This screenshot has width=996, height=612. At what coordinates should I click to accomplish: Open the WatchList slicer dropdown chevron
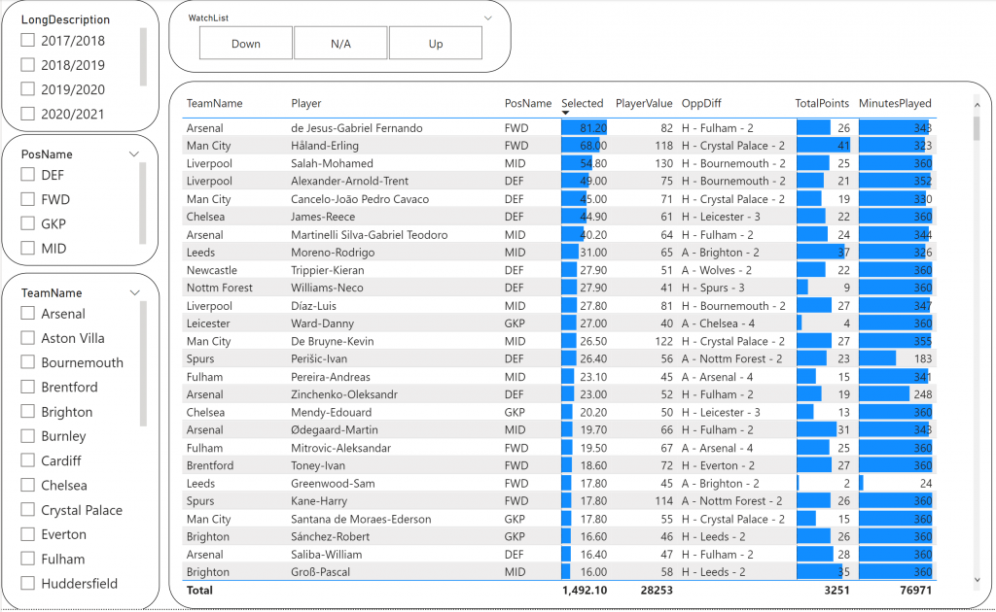click(x=488, y=17)
